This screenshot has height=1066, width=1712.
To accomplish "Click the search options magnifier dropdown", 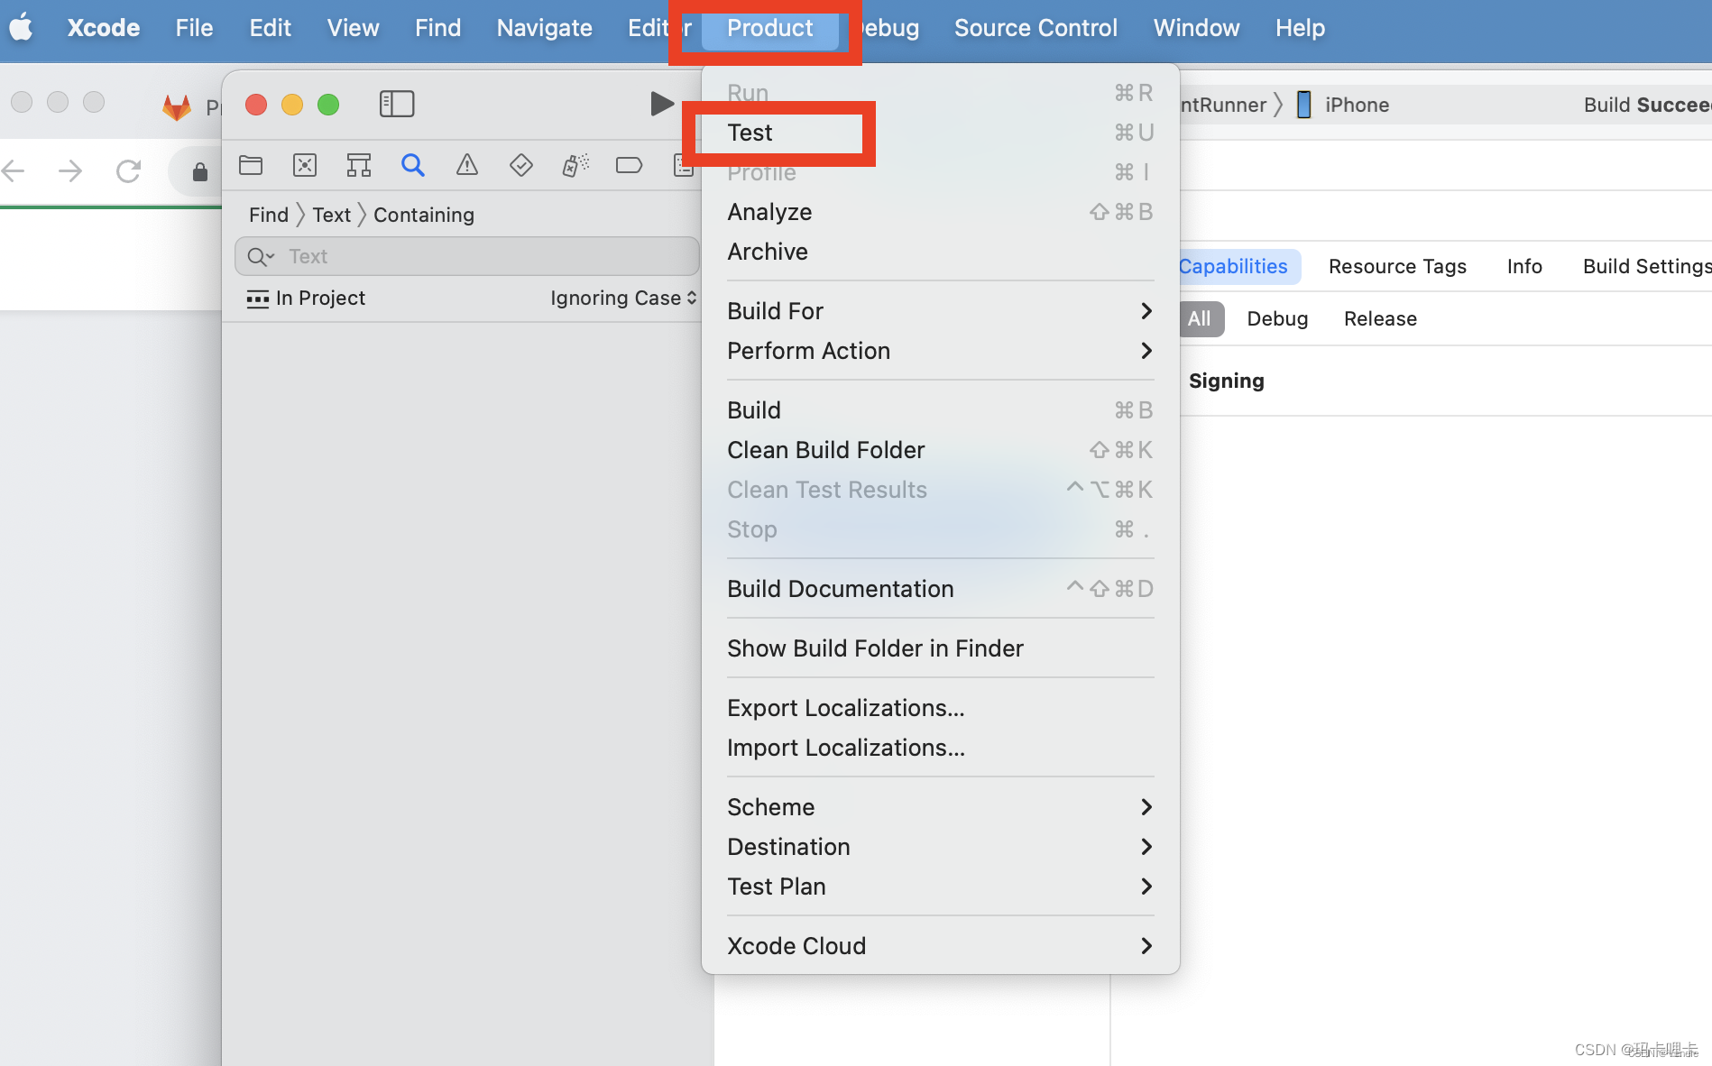I will click(x=261, y=257).
